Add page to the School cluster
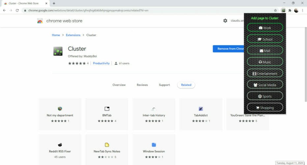Viewport: 307px width, 165px height. 265,39
